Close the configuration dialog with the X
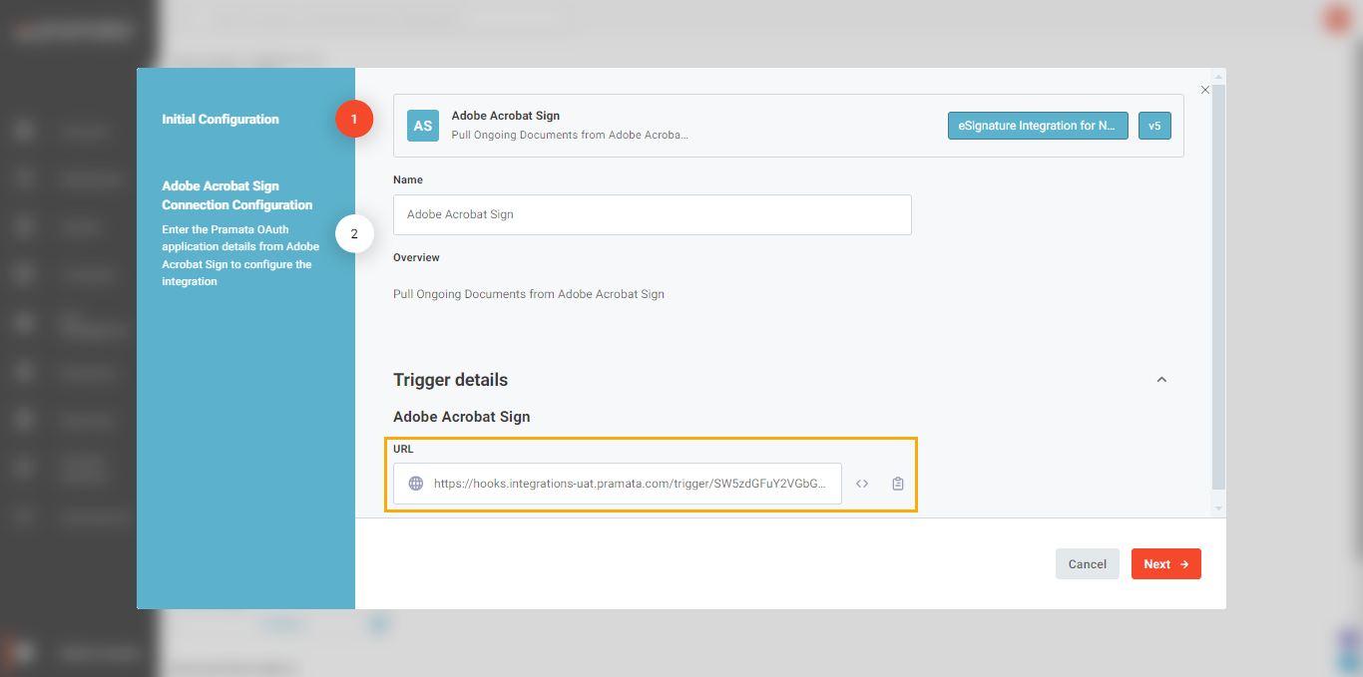Image resolution: width=1363 pixels, height=677 pixels. [x=1205, y=90]
